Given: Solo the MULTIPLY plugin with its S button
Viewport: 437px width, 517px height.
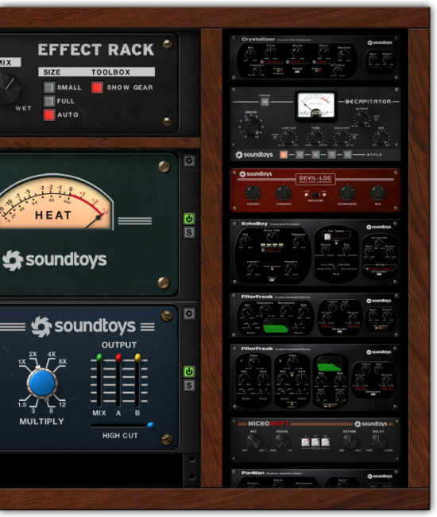Looking at the screenshot, I should (x=189, y=386).
